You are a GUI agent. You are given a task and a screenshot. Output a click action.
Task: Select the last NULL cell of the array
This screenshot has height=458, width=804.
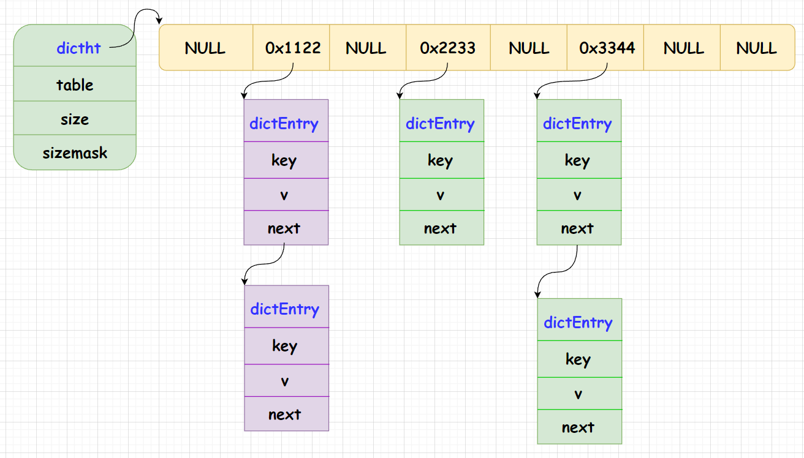point(757,48)
